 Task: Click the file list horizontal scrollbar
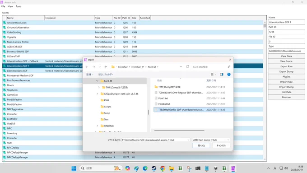[x=179, y=130]
